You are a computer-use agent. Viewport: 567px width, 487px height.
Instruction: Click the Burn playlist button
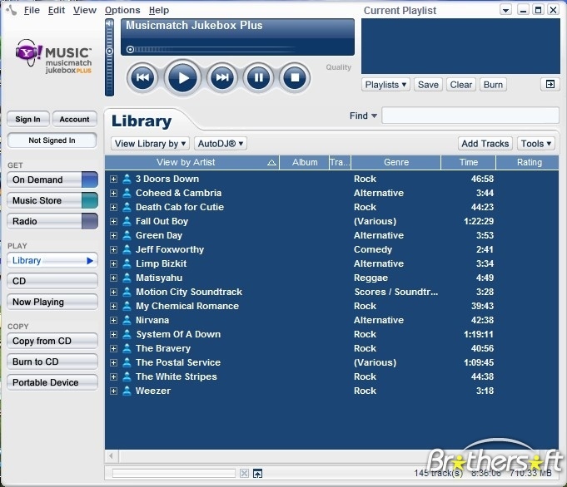[493, 85]
